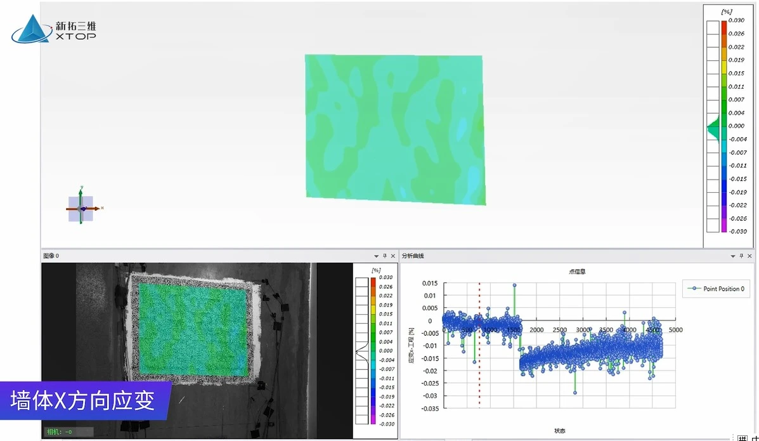Pin the 分析曲线 panel
Image resolution: width=759 pixels, height=441 pixels.
tap(741, 256)
